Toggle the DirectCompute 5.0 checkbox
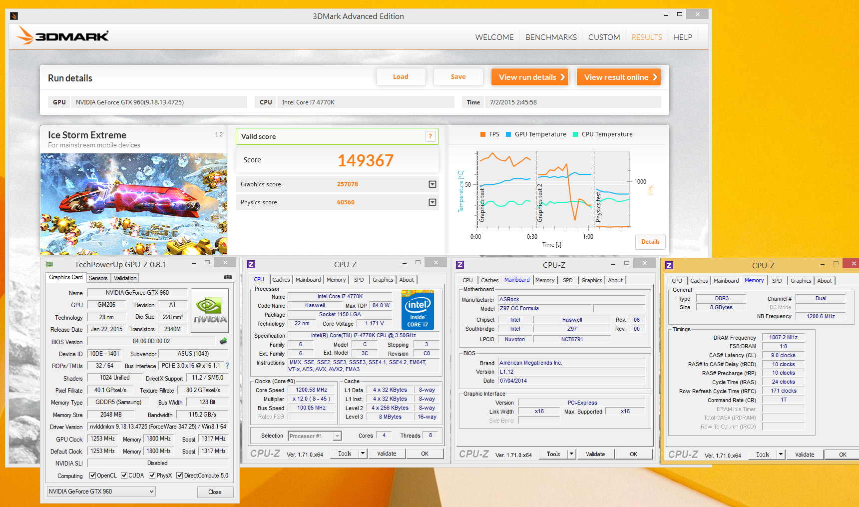This screenshot has width=859, height=507. tap(180, 476)
